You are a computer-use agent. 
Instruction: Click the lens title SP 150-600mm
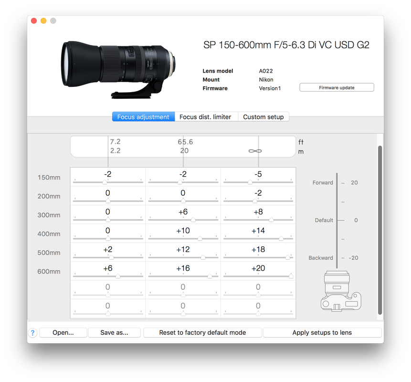click(x=286, y=45)
